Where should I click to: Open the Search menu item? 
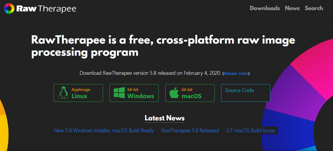314,8
